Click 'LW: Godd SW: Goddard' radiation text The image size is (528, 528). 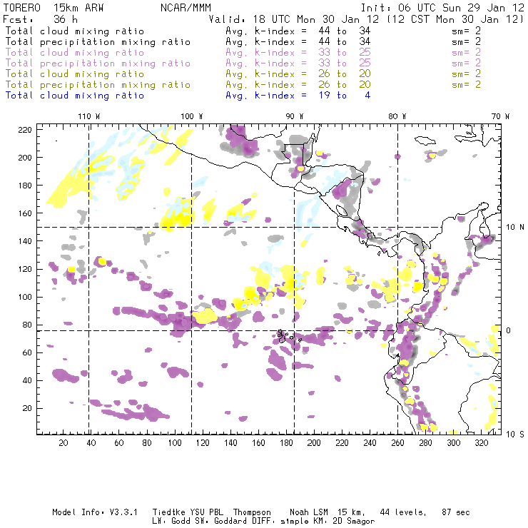200,522
